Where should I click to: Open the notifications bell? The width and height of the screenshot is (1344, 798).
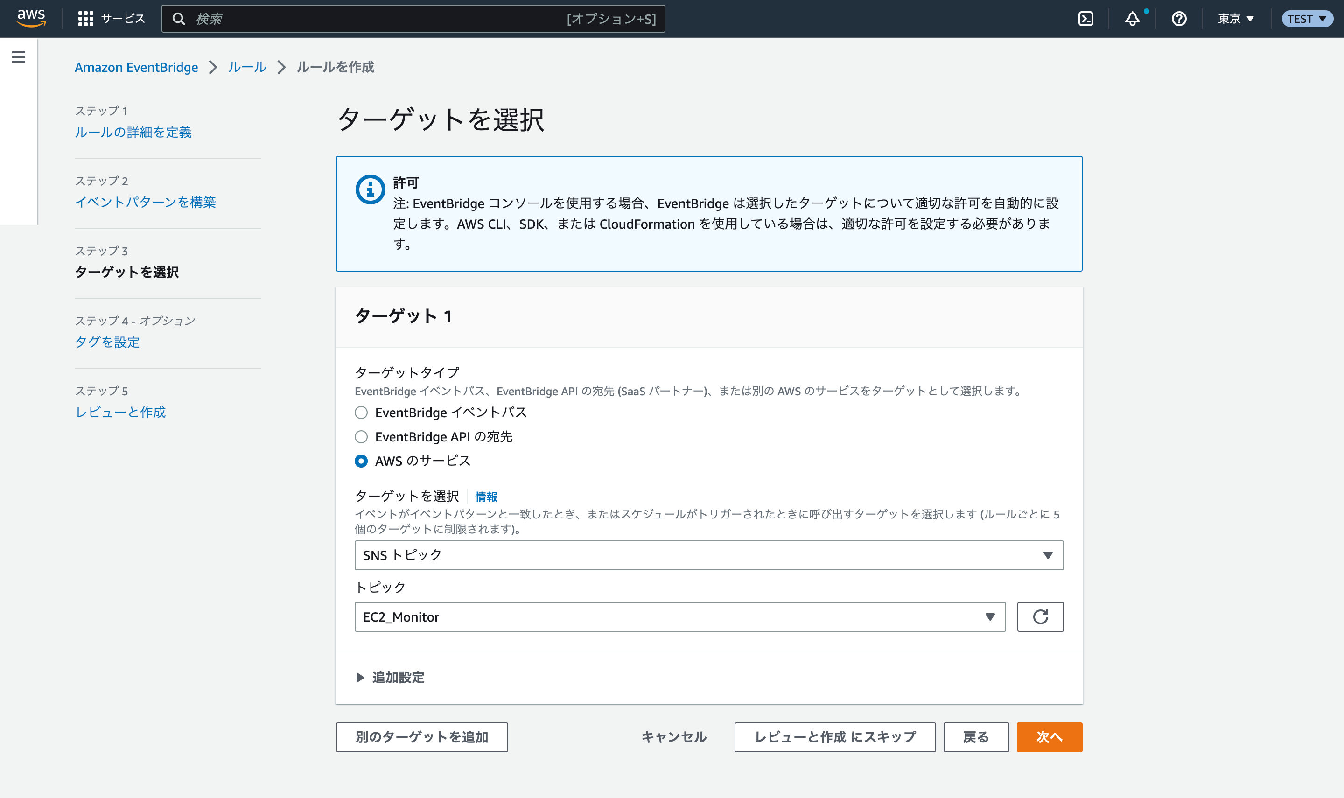pos(1132,19)
